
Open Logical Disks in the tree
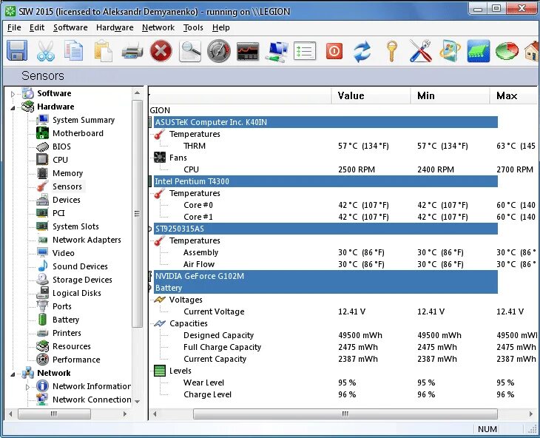(x=76, y=293)
